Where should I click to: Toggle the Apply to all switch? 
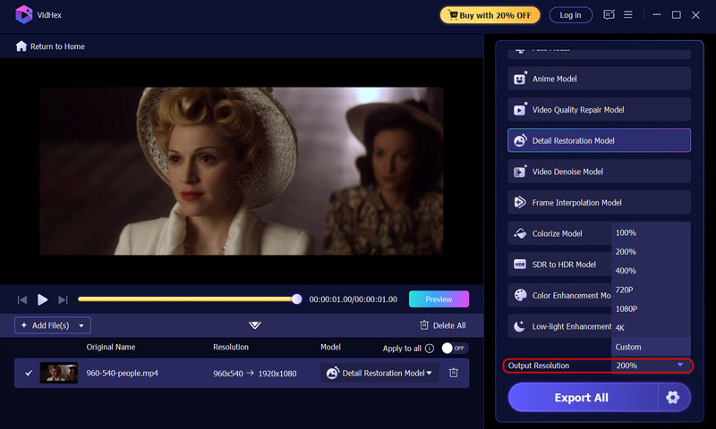coord(455,349)
